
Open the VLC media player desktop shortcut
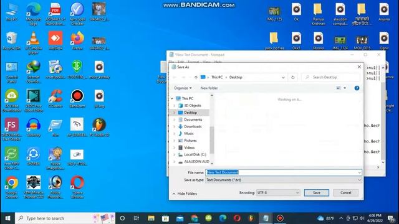tap(33, 43)
